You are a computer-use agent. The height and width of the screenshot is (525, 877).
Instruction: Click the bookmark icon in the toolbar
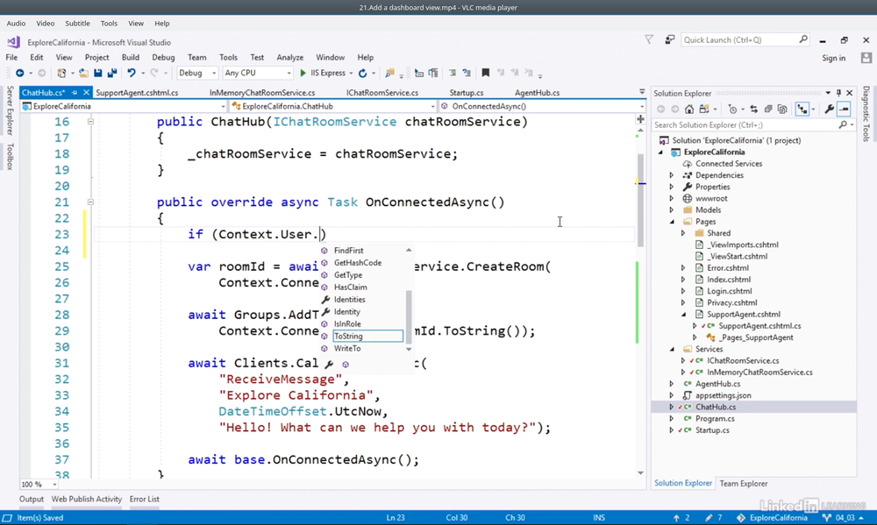coord(486,73)
